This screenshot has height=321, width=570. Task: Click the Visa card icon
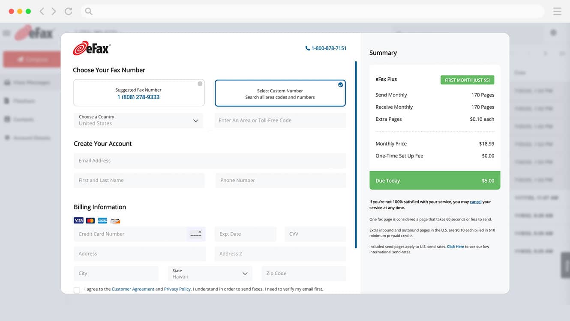coord(78,220)
